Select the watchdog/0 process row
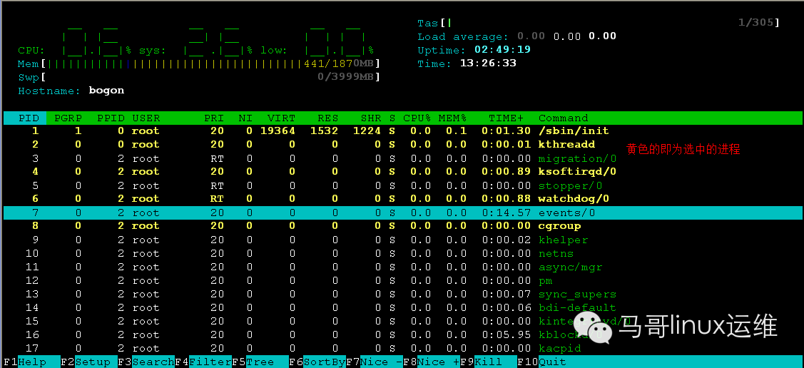Image resolution: width=804 pixels, height=368 pixels. (402, 199)
